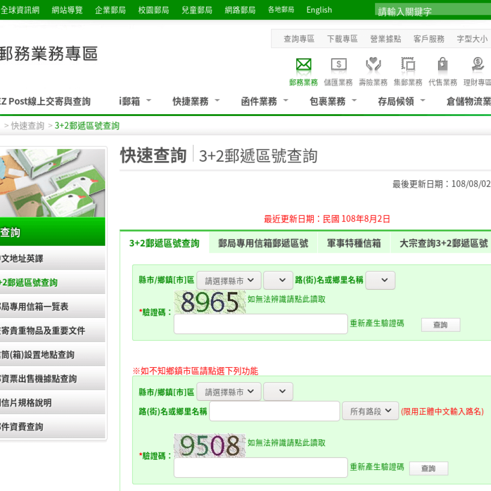Expand the 快捷業務 navigation menu
The image size is (491, 491).
[196, 101]
